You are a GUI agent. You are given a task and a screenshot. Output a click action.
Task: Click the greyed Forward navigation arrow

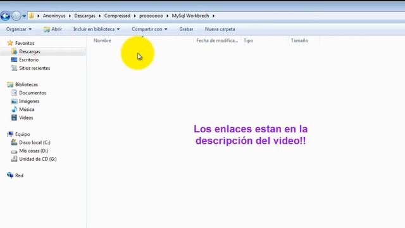point(16,16)
